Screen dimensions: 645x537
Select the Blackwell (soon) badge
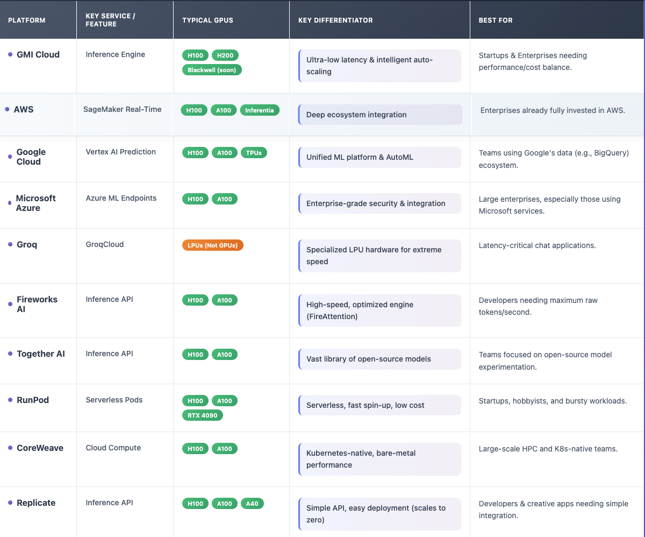point(211,69)
